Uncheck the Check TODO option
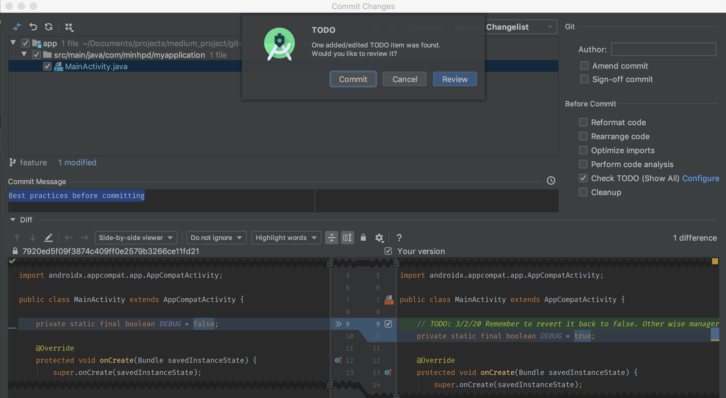Screen dimensions: 726x398 [x=583, y=178]
